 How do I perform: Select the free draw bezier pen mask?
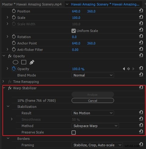pos(32,62)
